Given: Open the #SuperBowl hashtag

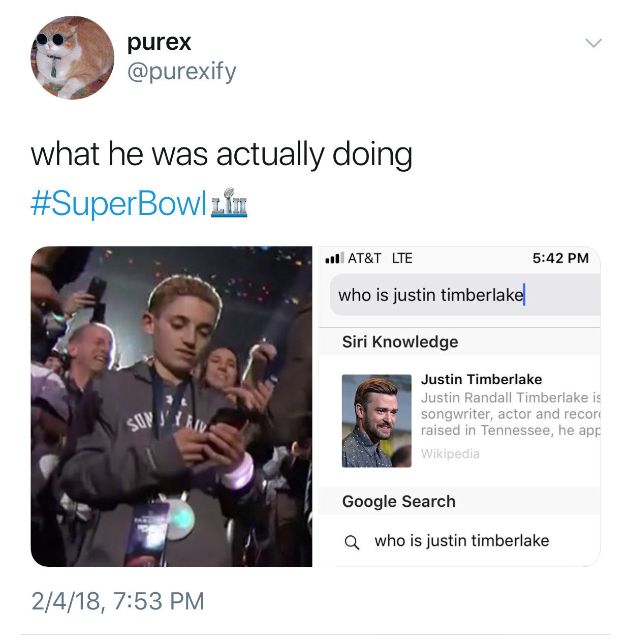Looking at the screenshot, I should coord(118,203).
